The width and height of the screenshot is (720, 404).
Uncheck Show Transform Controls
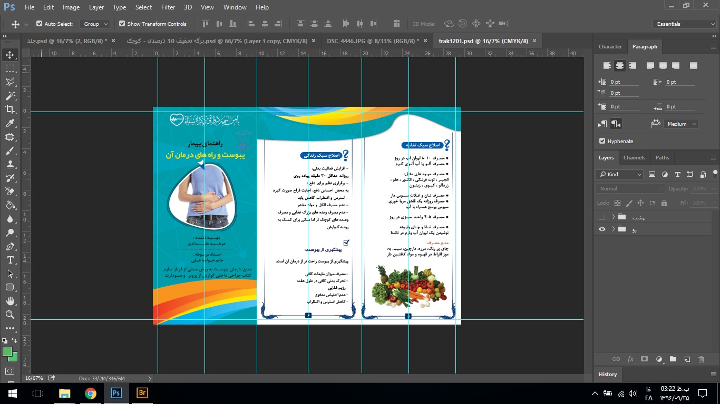tap(122, 24)
